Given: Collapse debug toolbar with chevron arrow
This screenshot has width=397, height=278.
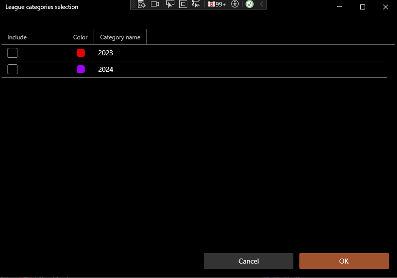Looking at the screenshot, I should (x=262, y=4).
